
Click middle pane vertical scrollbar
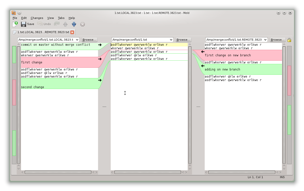pos(190,105)
